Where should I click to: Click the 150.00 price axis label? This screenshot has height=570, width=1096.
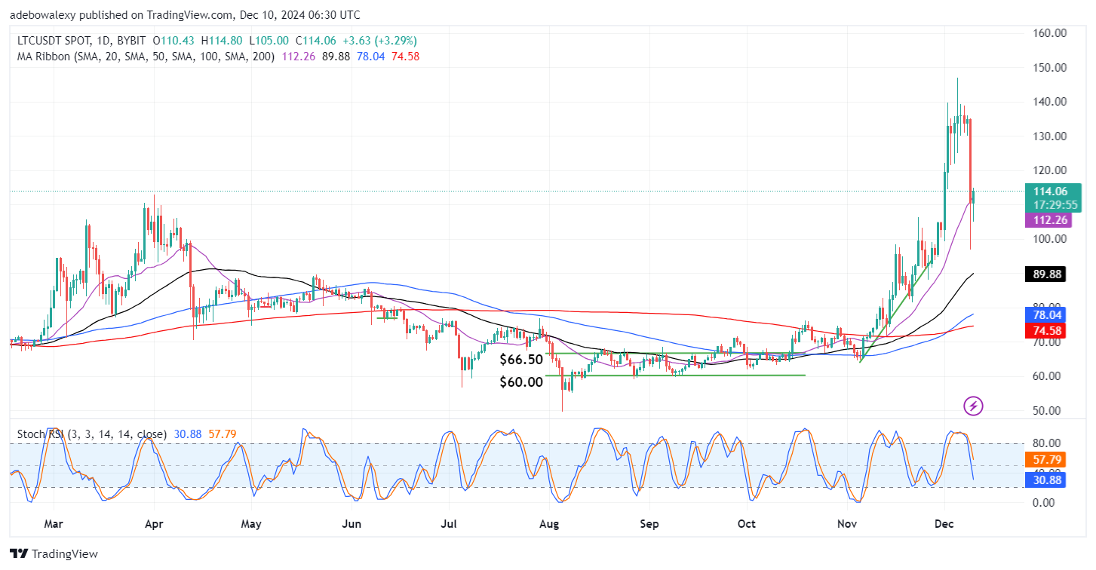pyautogui.click(x=1049, y=67)
